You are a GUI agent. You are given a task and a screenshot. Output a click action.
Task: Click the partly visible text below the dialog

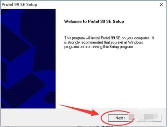point(104,126)
